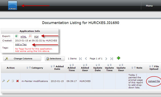Select the 2013-01-15 added date cell

point(57,81)
